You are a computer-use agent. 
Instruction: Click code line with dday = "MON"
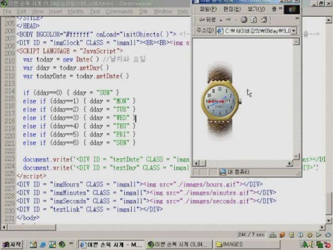point(79,101)
